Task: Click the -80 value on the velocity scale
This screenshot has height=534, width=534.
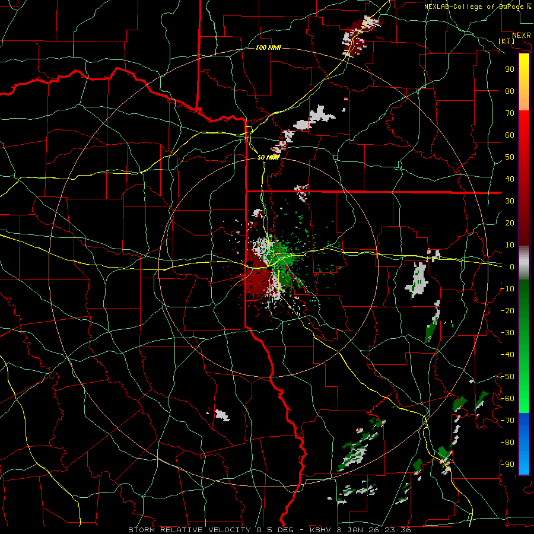Action: pos(507,443)
